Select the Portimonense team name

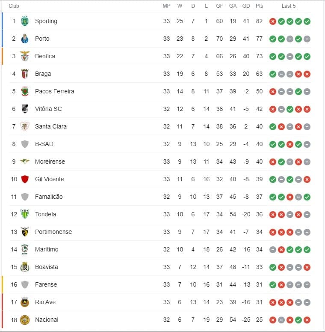(53, 232)
